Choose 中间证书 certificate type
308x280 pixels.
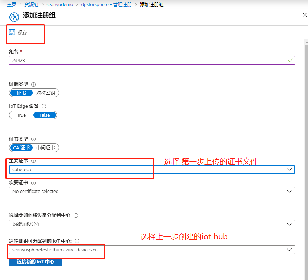[45, 148]
